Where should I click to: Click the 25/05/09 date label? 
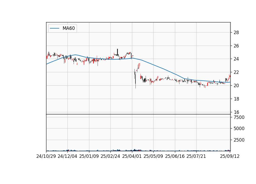coord(153,157)
